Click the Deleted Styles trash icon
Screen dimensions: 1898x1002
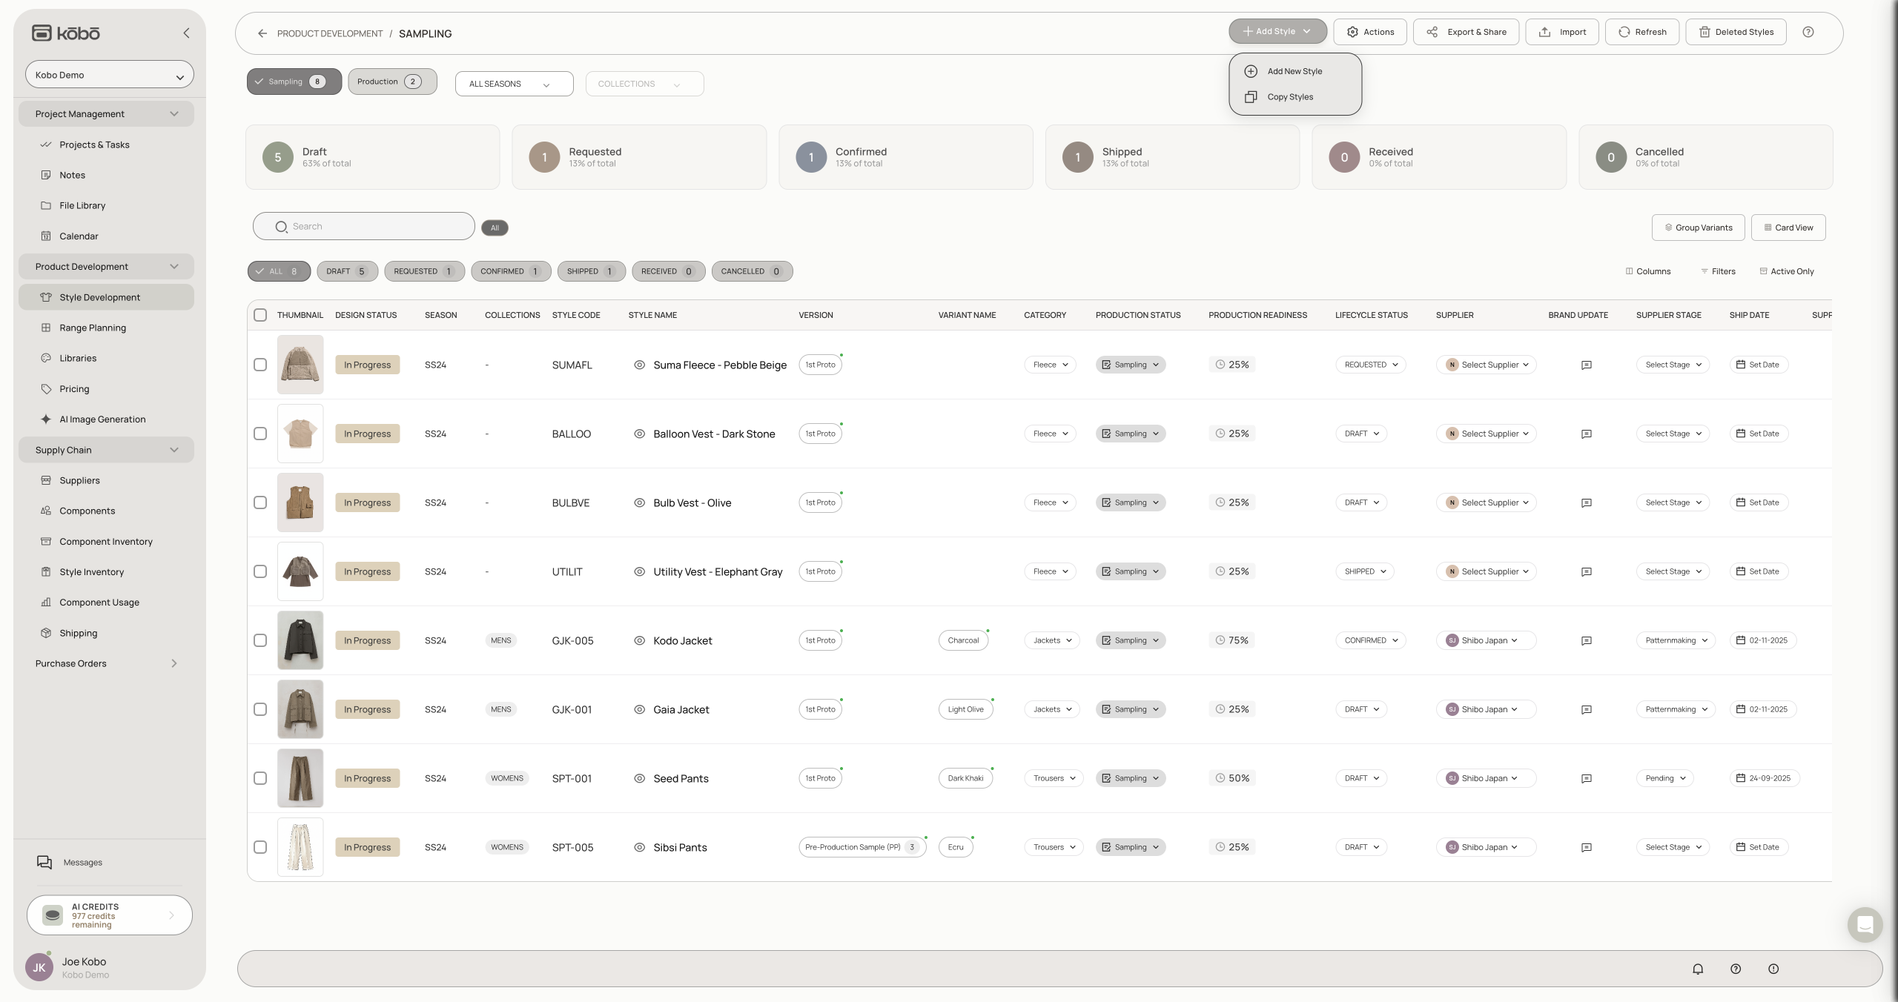(x=1704, y=32)
